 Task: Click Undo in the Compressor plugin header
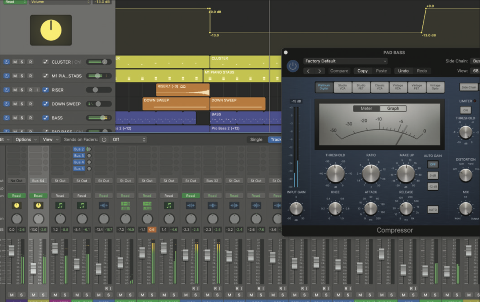403,70
